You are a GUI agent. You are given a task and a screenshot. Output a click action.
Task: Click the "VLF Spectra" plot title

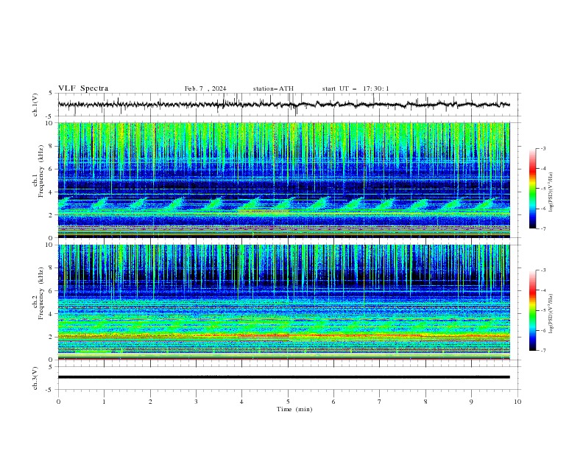(83, 88)
